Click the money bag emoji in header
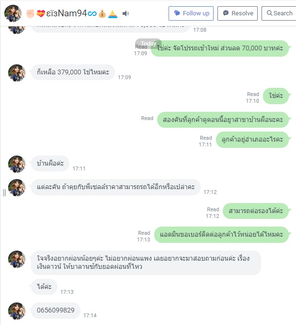The image size is (296, 325). point(102,14)
